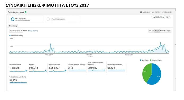The width and height of the screenshot is (184, 100).
Task: Click the share (Κοινή χρήση) icon
Action: click(x=163, y=12)
